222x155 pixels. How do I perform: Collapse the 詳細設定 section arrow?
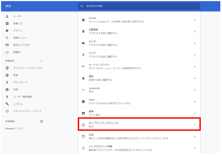[x=41, y=61]
